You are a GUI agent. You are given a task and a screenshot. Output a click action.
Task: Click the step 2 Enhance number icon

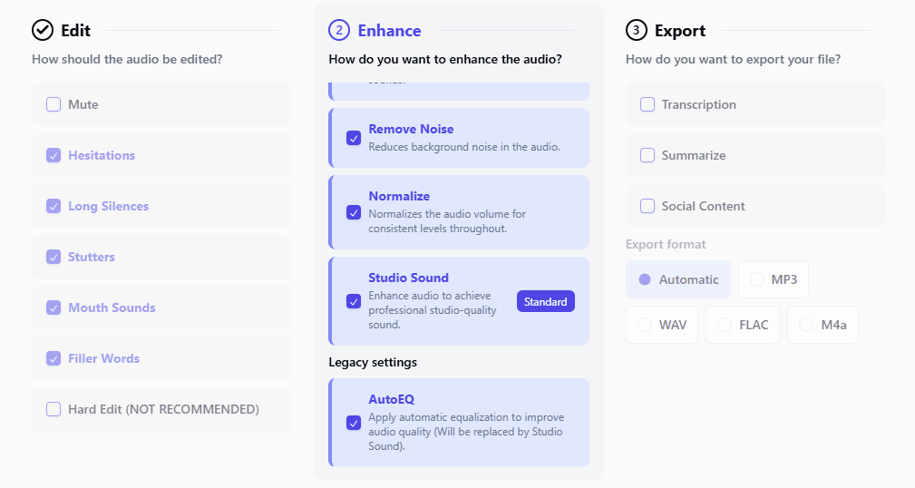click(339, 31)
